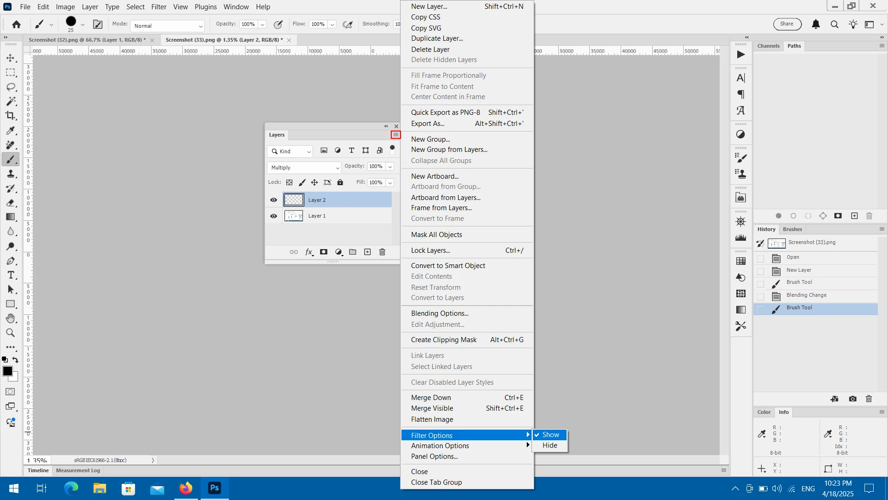Hide Layer 2 visibility eye

click(x=273, y=200)
